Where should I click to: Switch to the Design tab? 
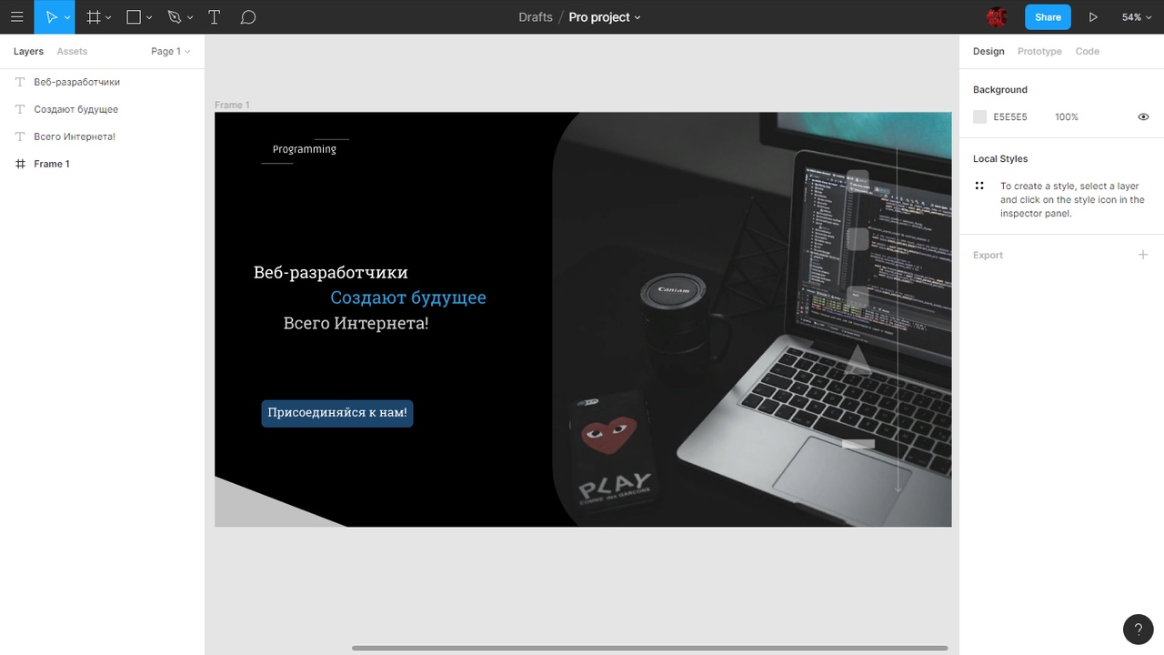pos(988,52)
